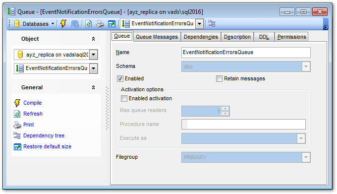Open the Description tab
Viewport: 337px width, 194px height.
[237, 37]
